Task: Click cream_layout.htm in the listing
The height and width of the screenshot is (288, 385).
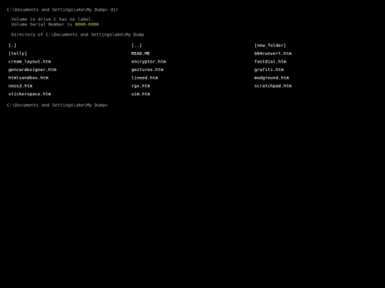Action: (x=29, y=62)
